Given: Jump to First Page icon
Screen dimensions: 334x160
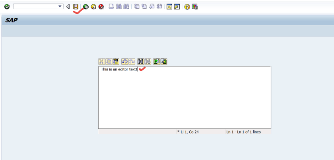Looking at the screenshot, I should (x=136, y=7).
